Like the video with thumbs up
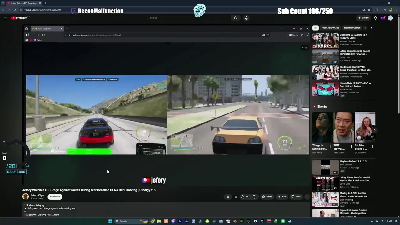400x225 pixels. [245, 197]
